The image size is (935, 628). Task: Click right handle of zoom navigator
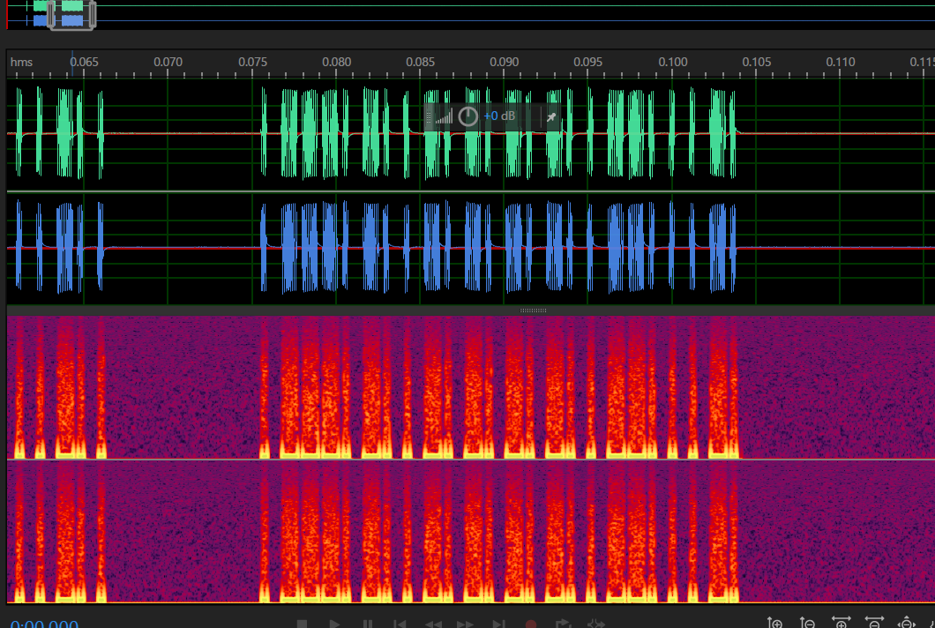(x=93, y=15)
